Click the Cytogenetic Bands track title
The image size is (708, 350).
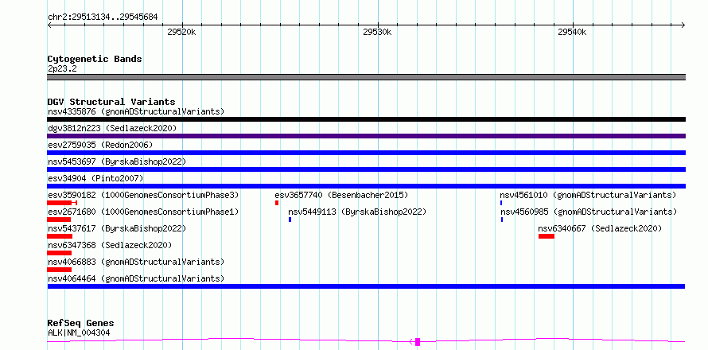[x=95, y=59]
